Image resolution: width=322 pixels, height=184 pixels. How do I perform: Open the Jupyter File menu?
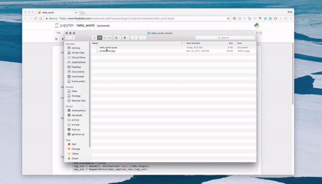(58, 33)
